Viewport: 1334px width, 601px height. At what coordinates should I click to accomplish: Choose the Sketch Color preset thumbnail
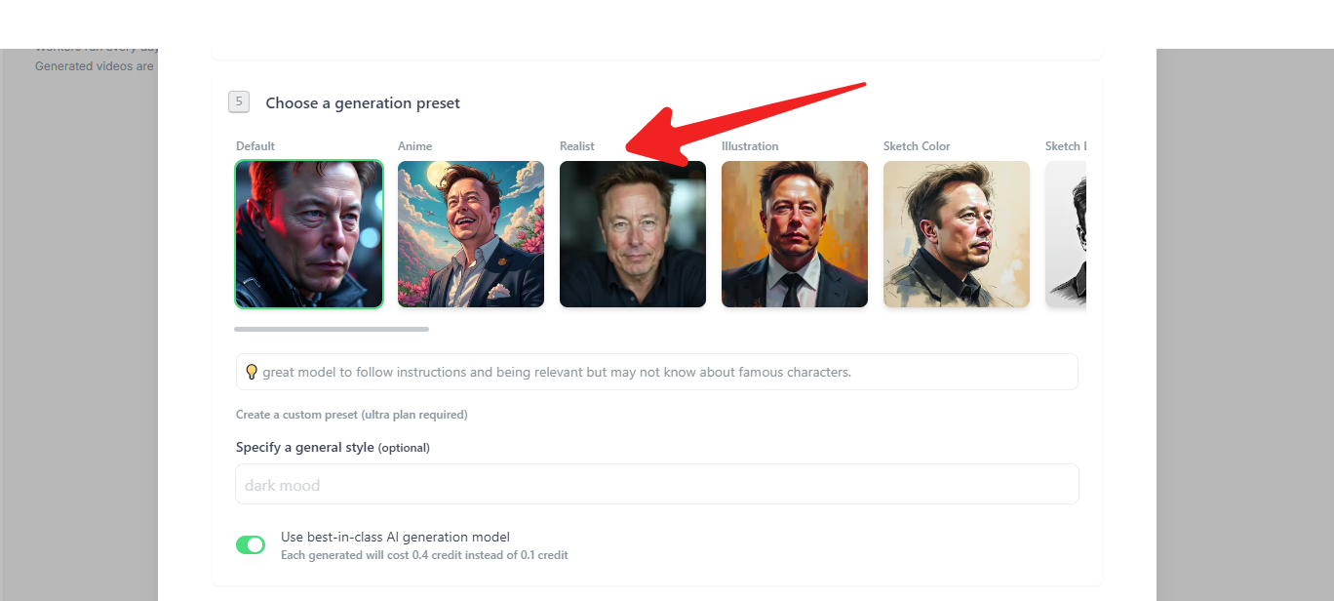coord(957,234)
